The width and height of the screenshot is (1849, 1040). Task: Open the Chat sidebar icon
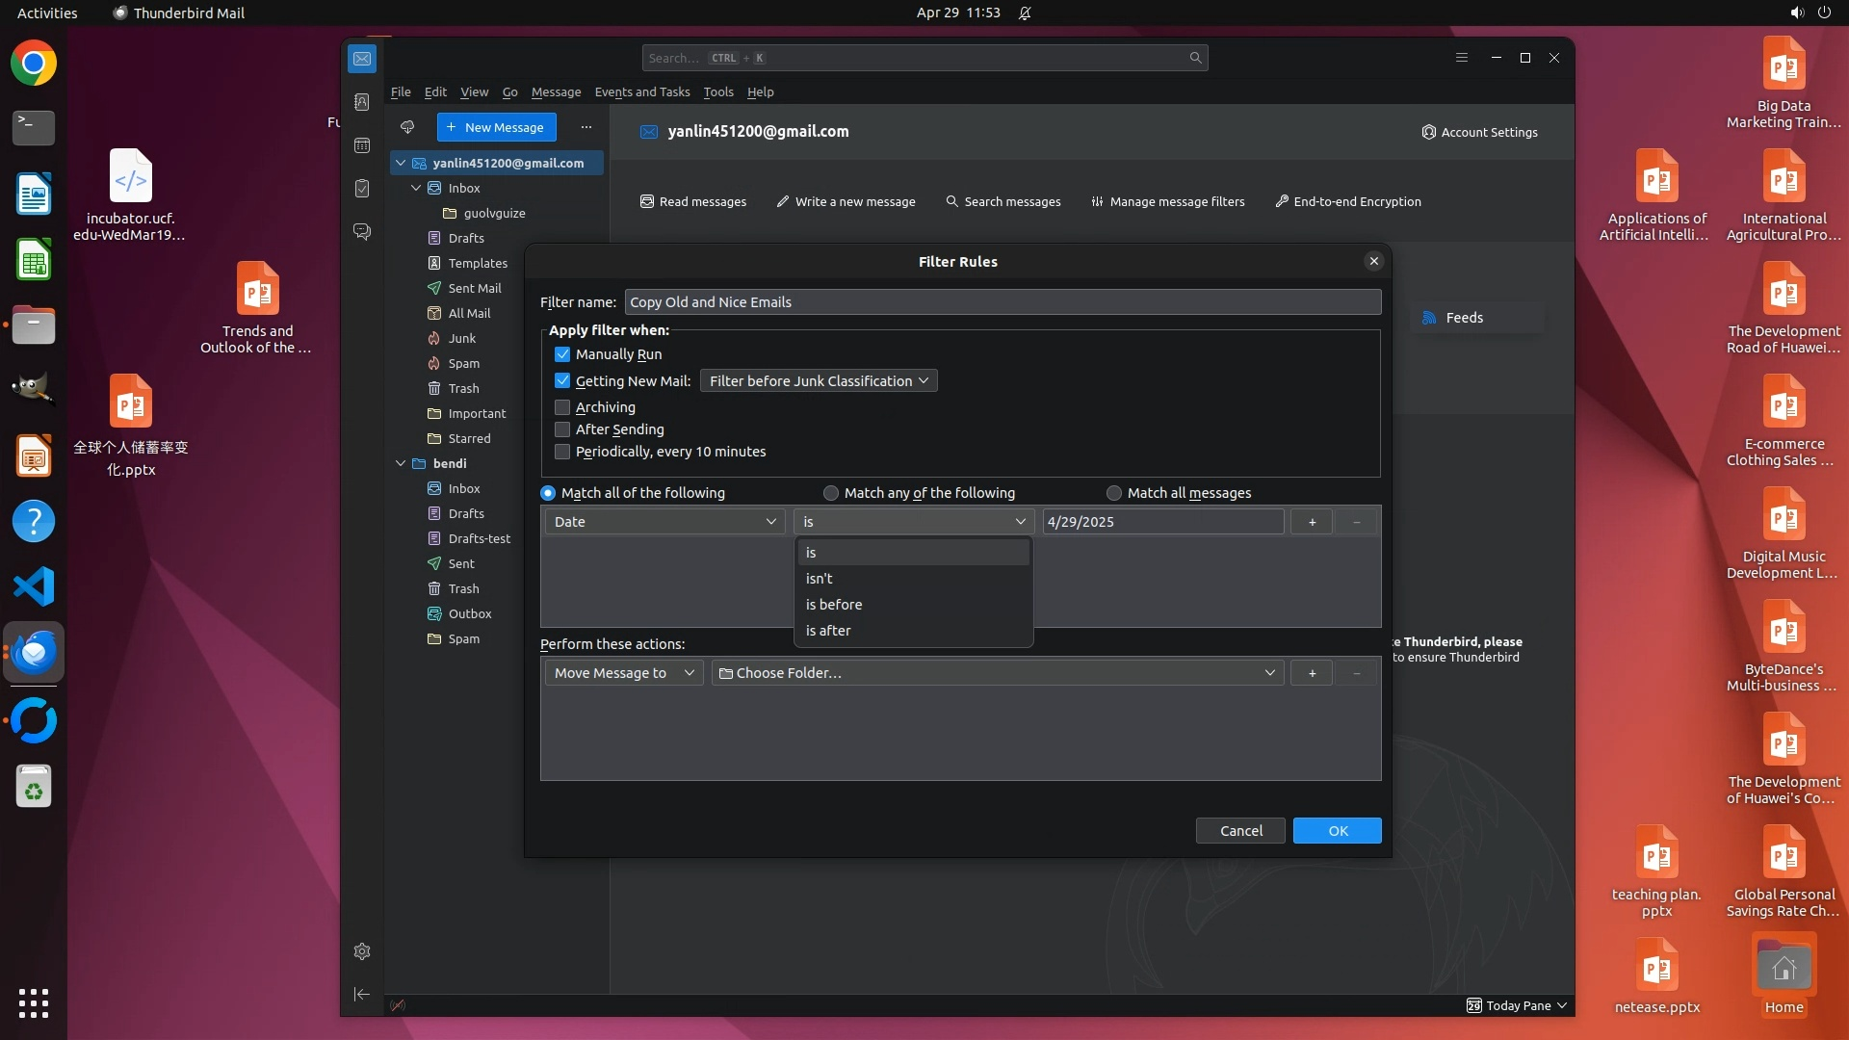point(362,232)
